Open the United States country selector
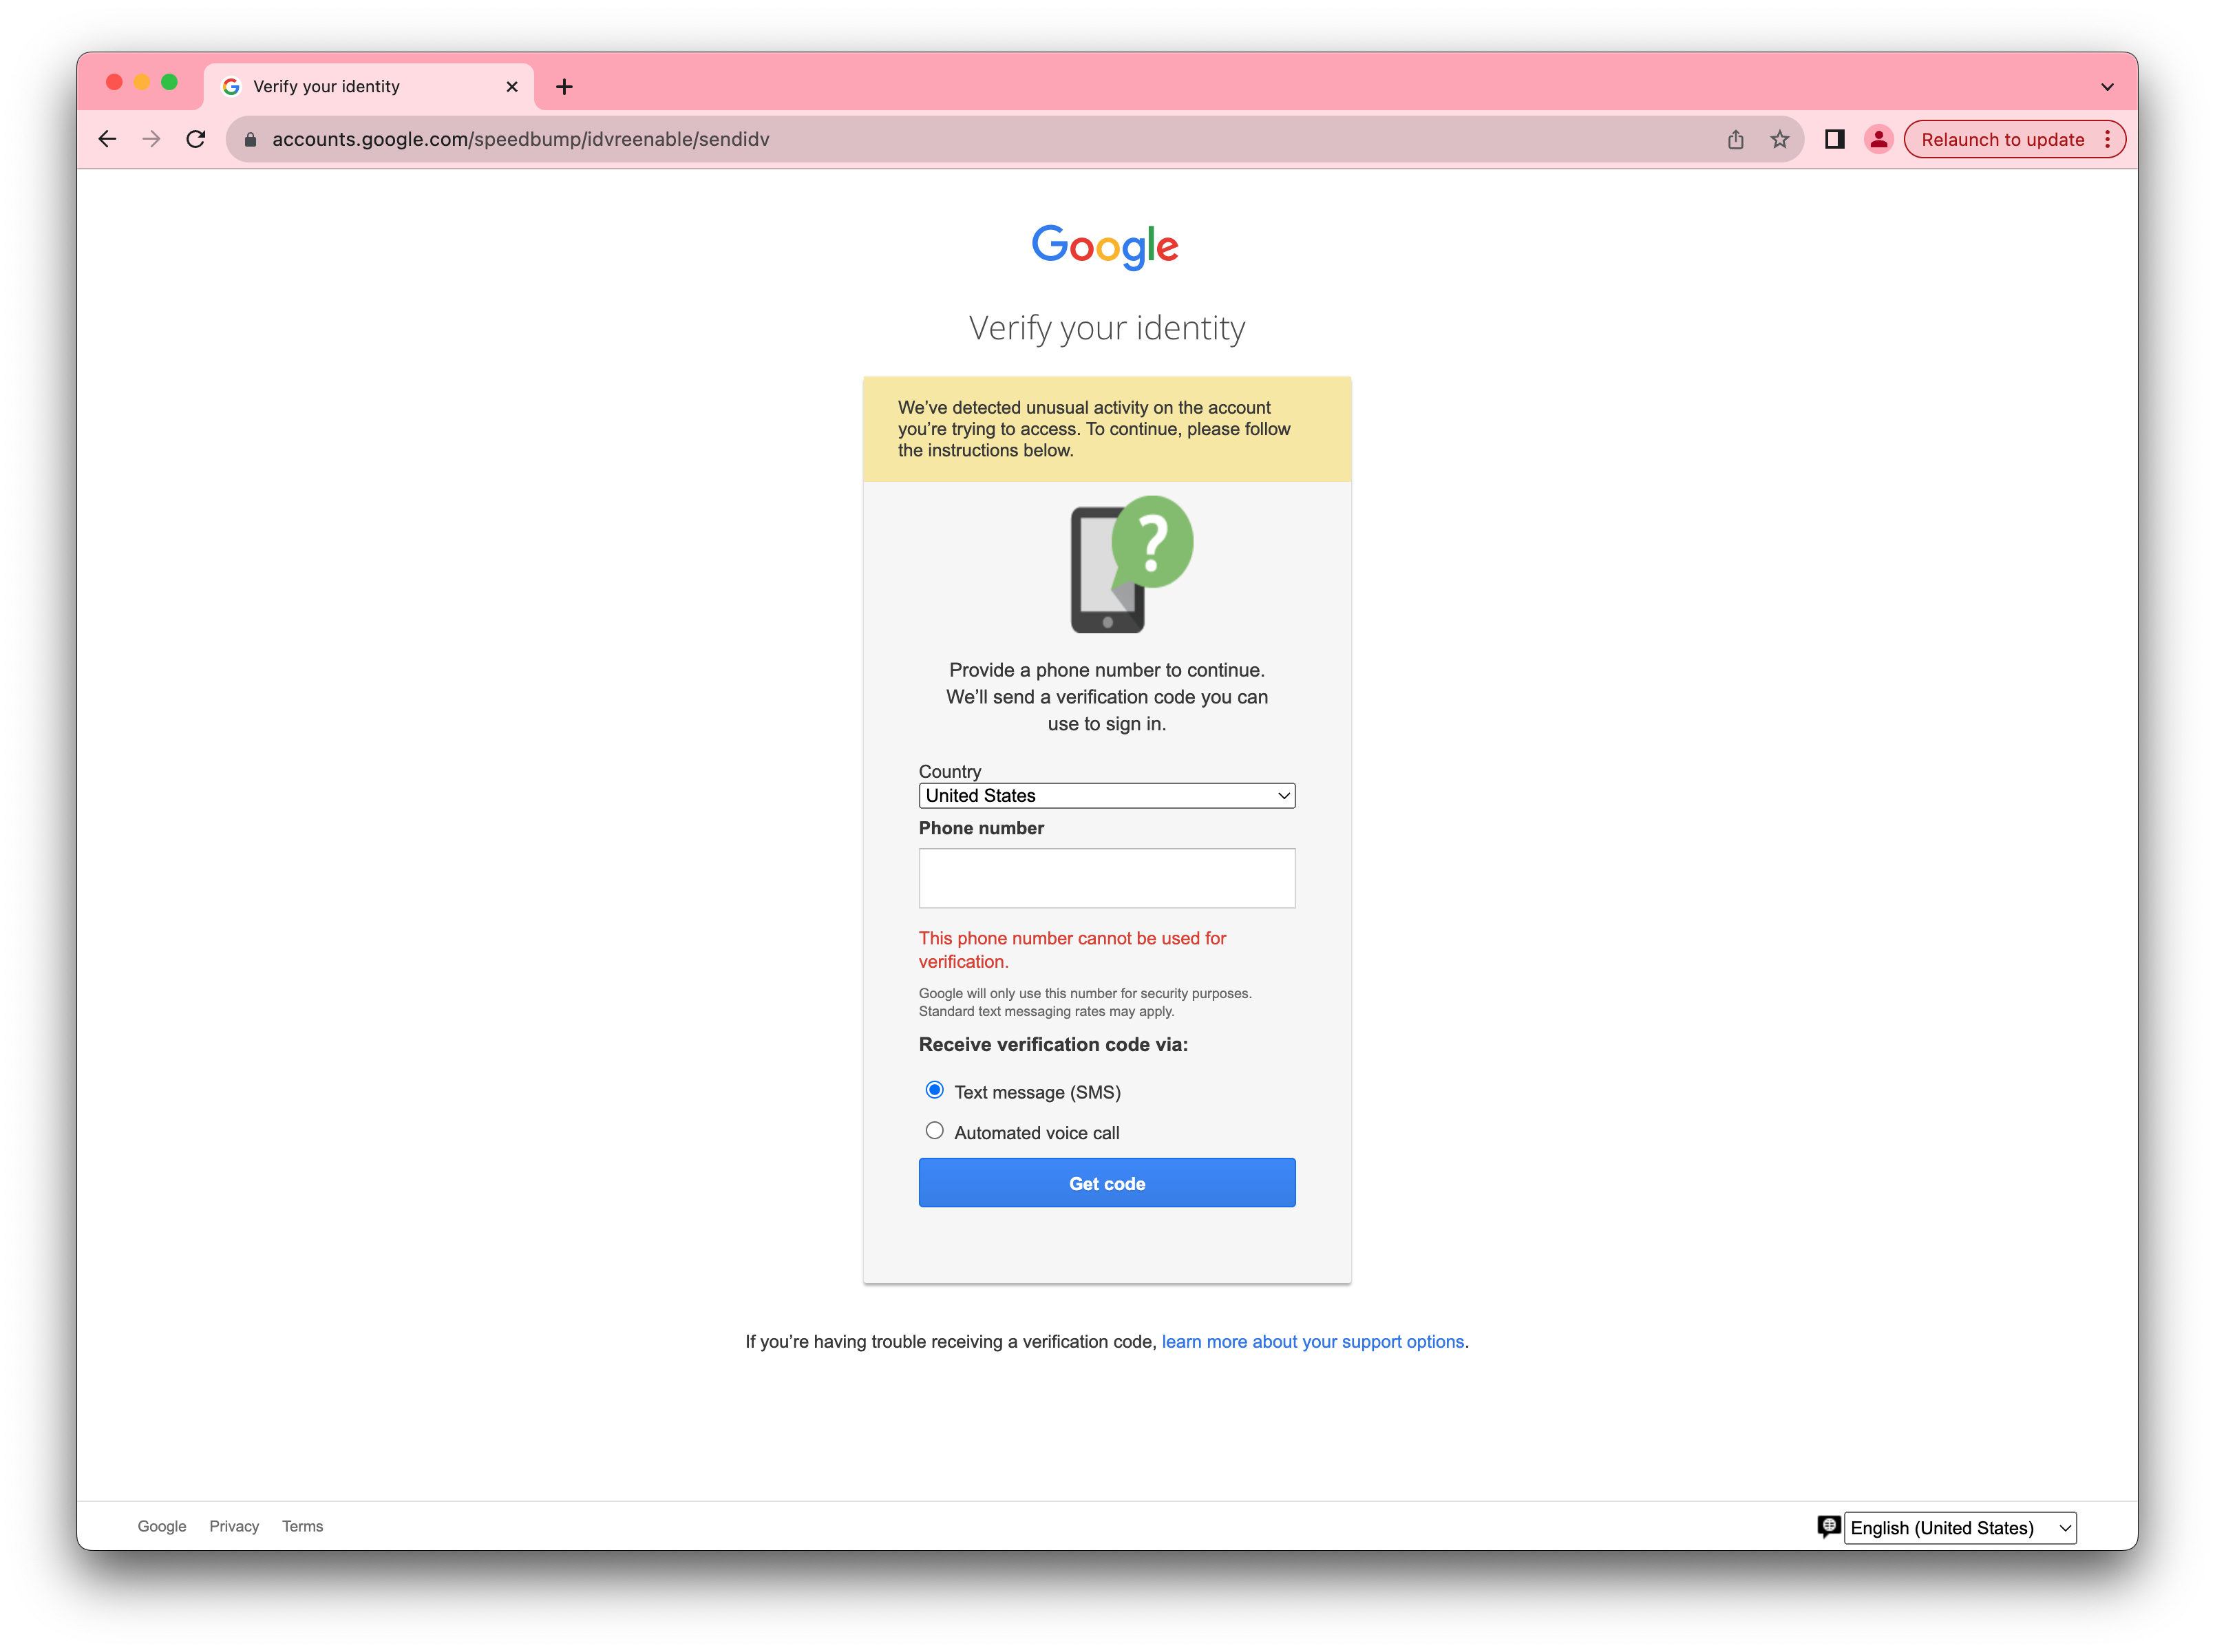The width and height of the screenshot is (2215, 1652). point(1107,795)
